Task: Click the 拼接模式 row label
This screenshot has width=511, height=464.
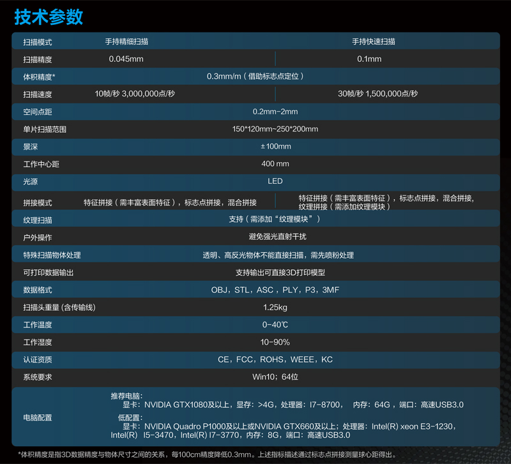Action: (38, 203)
